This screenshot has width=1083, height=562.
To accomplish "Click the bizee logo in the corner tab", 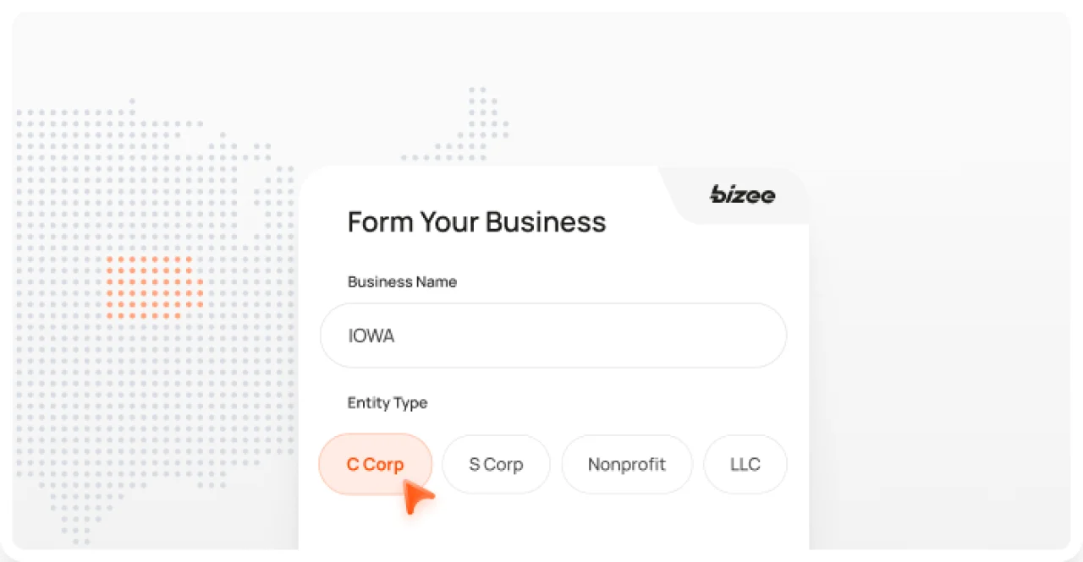I will (741, 195).
